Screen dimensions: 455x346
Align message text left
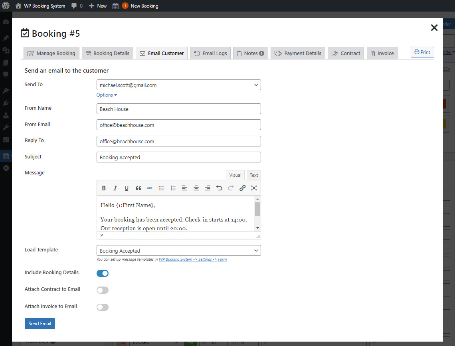[184, 188]
